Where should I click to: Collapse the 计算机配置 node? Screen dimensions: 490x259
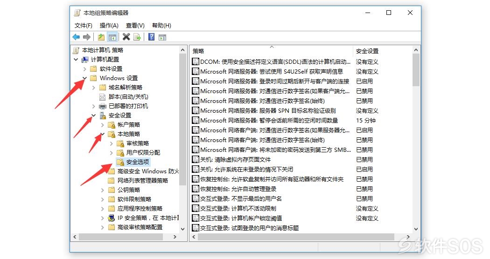click(x=76, y=59)
